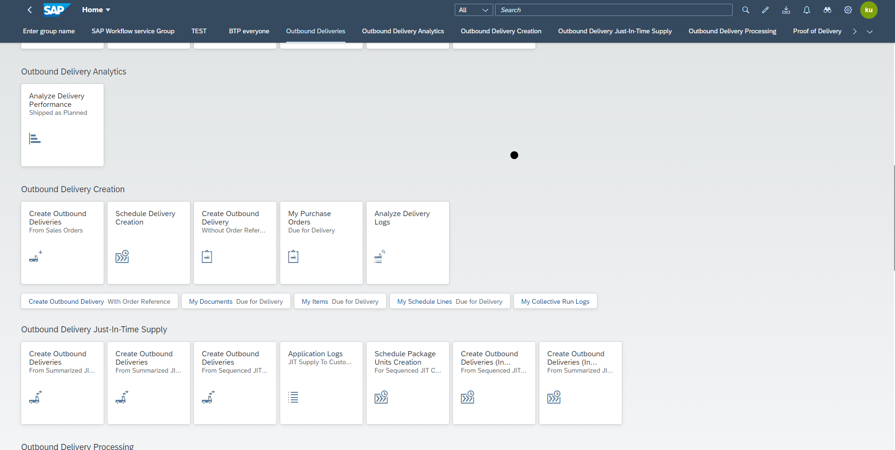Viewport: 895px width, 450px height.
Task: Click the pencil edit home page icon
Action: coord(765,10)
